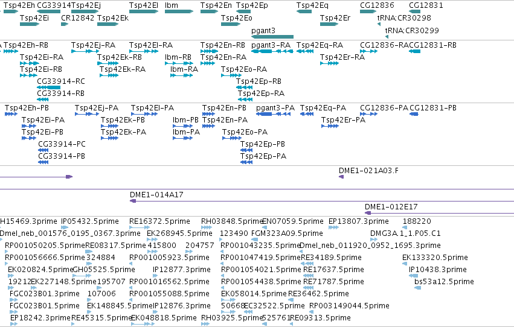Screen dimensions: 514x327
Task: Click the bs53a12.5prime EST feature
Action: pos(417,288)
